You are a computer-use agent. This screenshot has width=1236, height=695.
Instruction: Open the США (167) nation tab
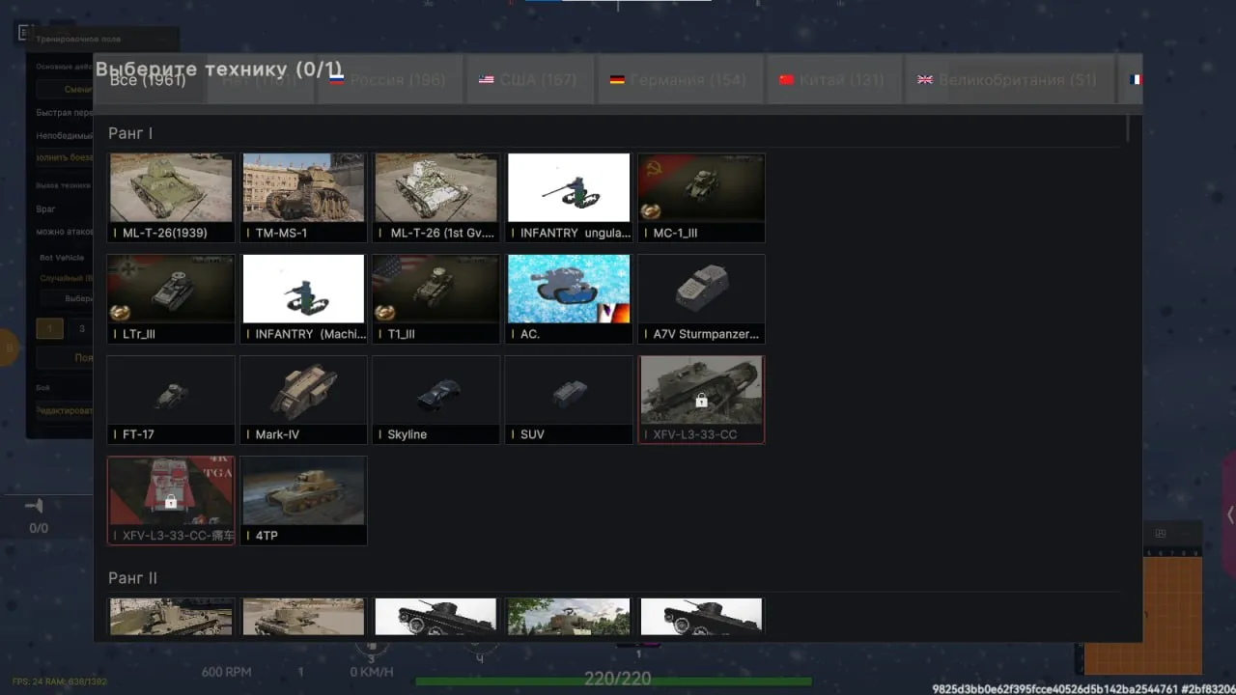(x=527, y=79)
